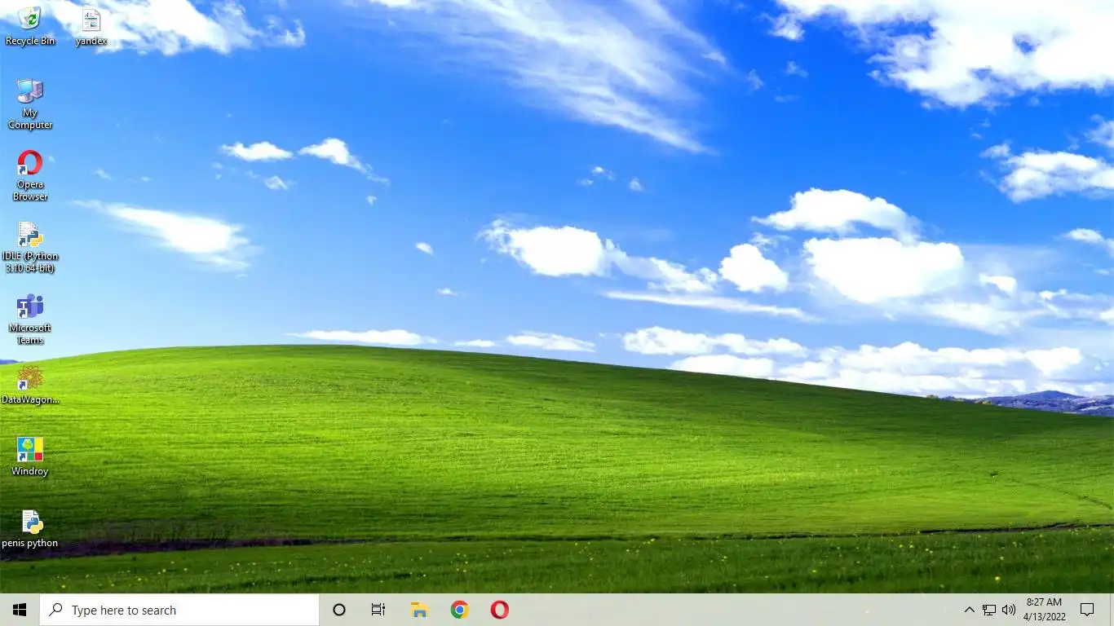This screenshot has width=1114, height=626.
Task: Select the Microsoft Teams desktop shortcut
Action: tap(30, 319)
